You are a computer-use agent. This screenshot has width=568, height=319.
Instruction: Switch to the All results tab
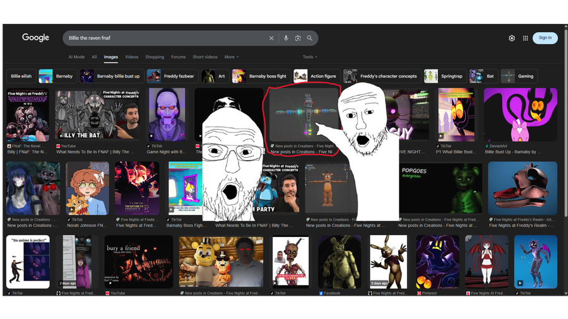click(x=94, y=57)
